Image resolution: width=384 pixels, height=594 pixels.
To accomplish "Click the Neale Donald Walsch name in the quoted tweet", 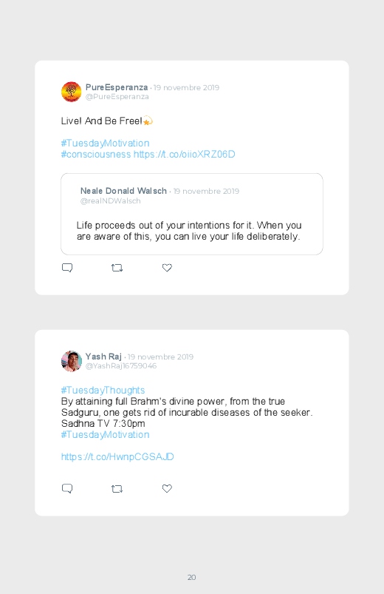I will coord(123,191).
